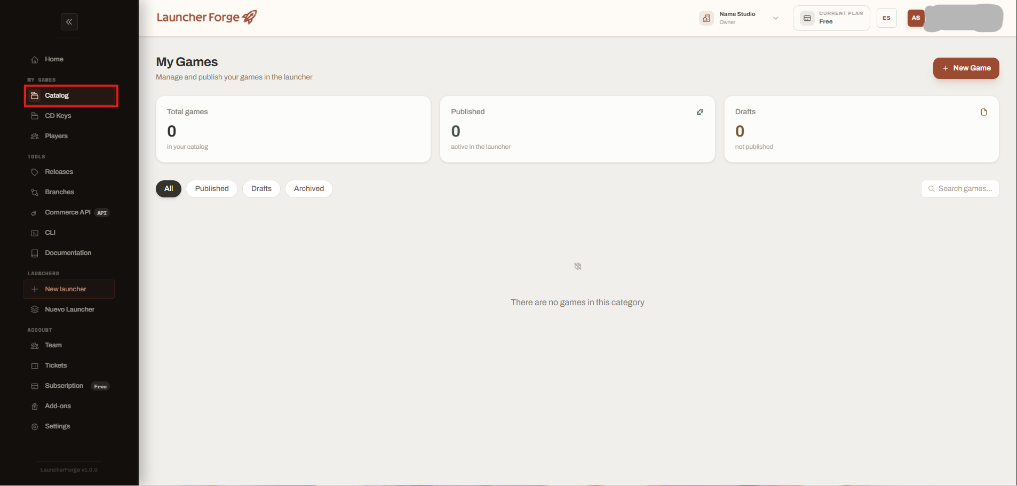Open the CD Keys menu item
The width and height of the screenshot is (1017, 486).
[69, 116]
